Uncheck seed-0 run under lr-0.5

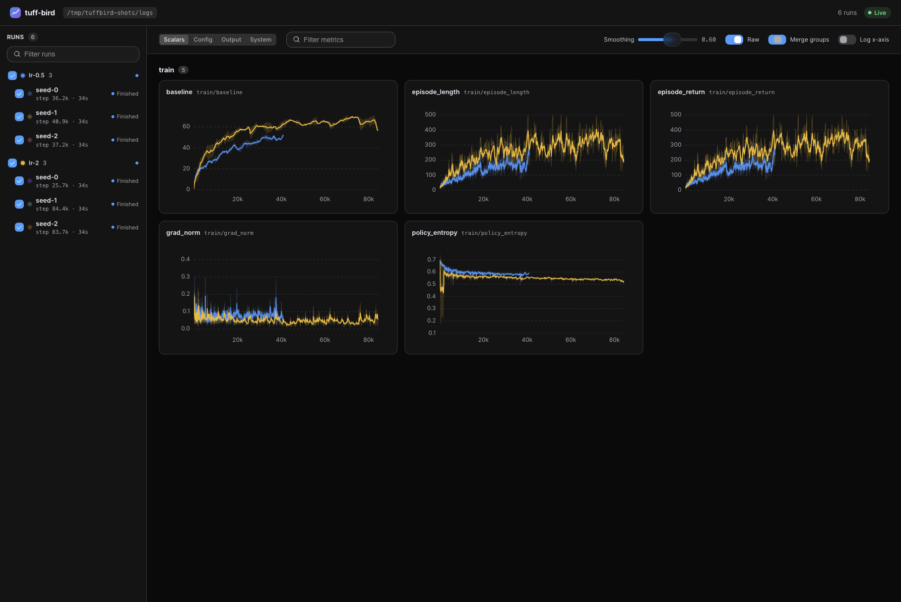pos(19,94)
